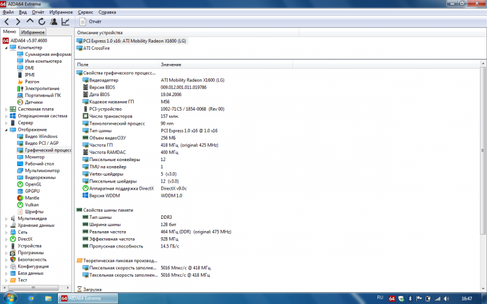Select Графический процессор tree item

(x=44, y=150)
